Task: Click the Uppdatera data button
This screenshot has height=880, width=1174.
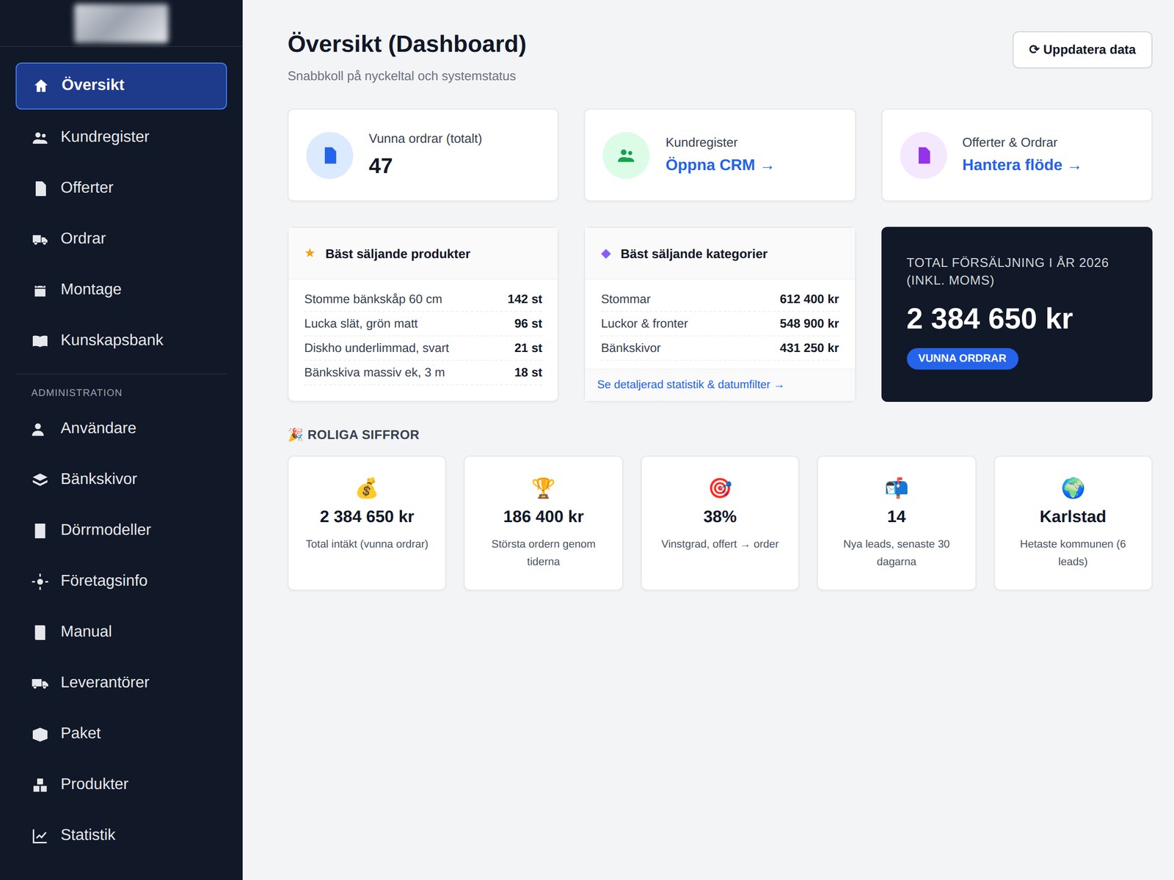Action: pyautogui.click(x=1082, y=50)
